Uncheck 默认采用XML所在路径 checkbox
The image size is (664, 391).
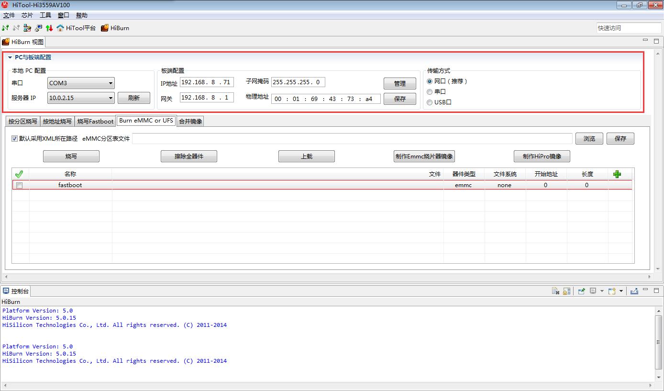pos(14,139)
